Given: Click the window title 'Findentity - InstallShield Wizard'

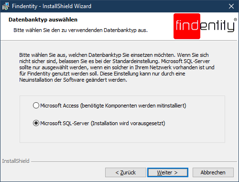Looking at the screenshot, I should pos(52,6).
